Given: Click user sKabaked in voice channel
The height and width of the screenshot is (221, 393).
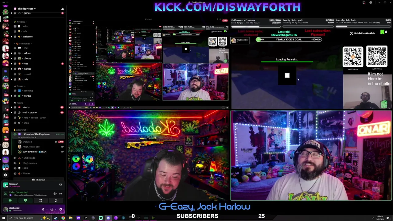Looking at the screenshot, I should click(x=41, y=142).
